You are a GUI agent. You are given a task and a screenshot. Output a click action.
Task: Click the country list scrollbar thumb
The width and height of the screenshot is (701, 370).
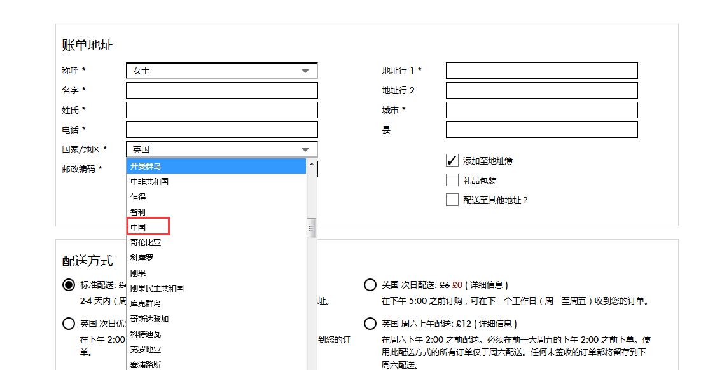(312, 228)
